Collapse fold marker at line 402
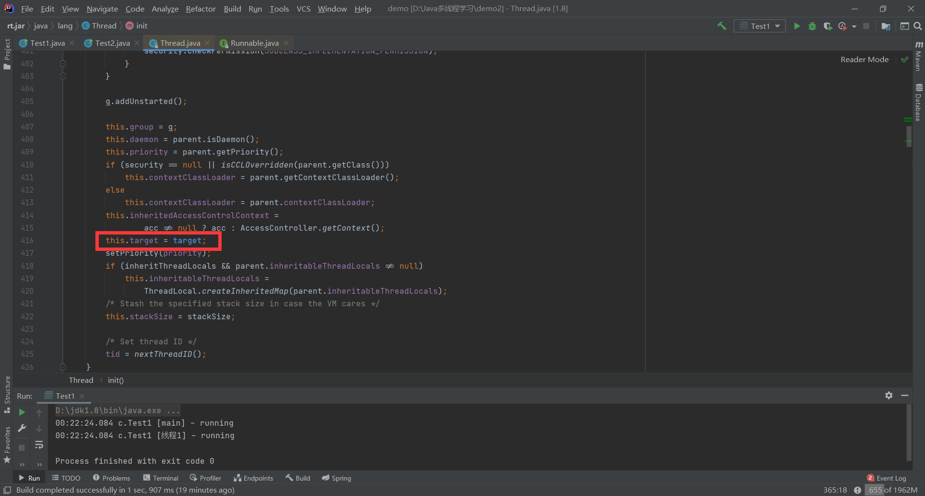The width and height of the screenshot is (925, 496). pyautogui.click(x=63, y=63)
